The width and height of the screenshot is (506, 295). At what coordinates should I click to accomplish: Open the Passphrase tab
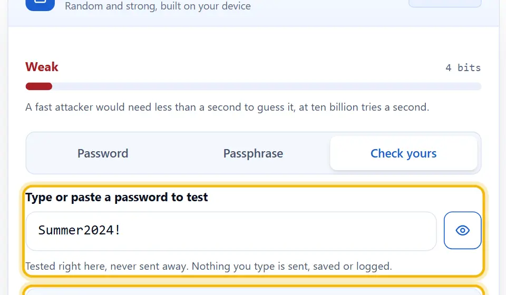253,153
